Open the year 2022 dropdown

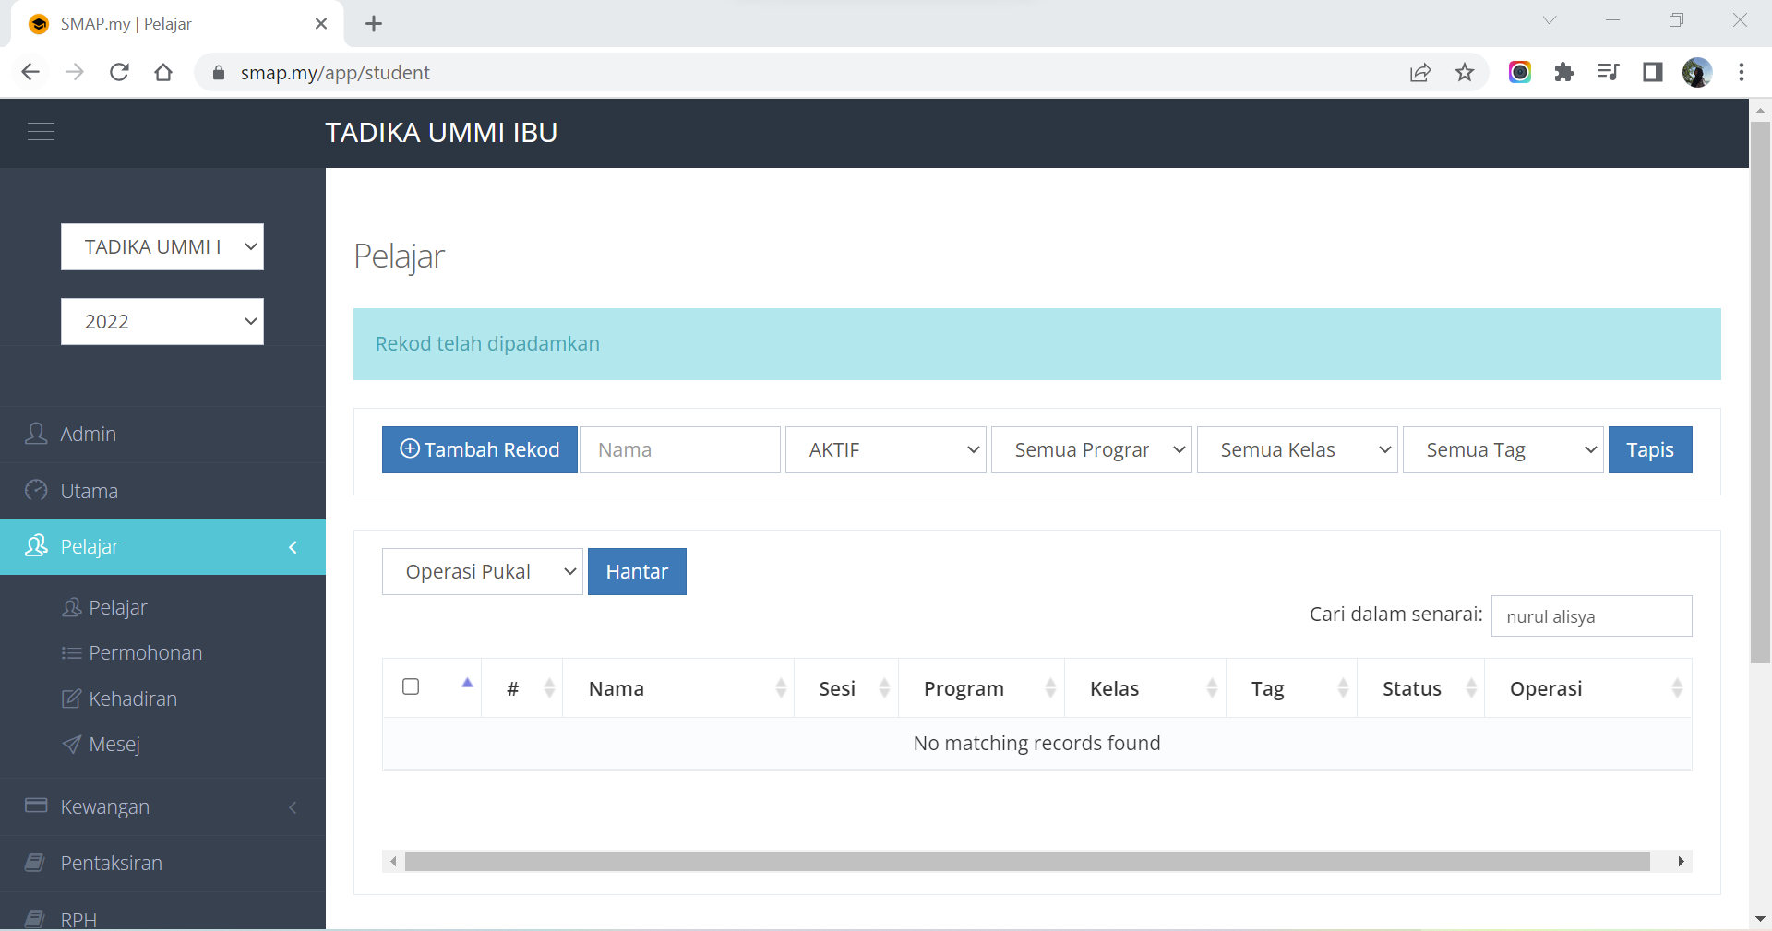click(x=162, y=322)
